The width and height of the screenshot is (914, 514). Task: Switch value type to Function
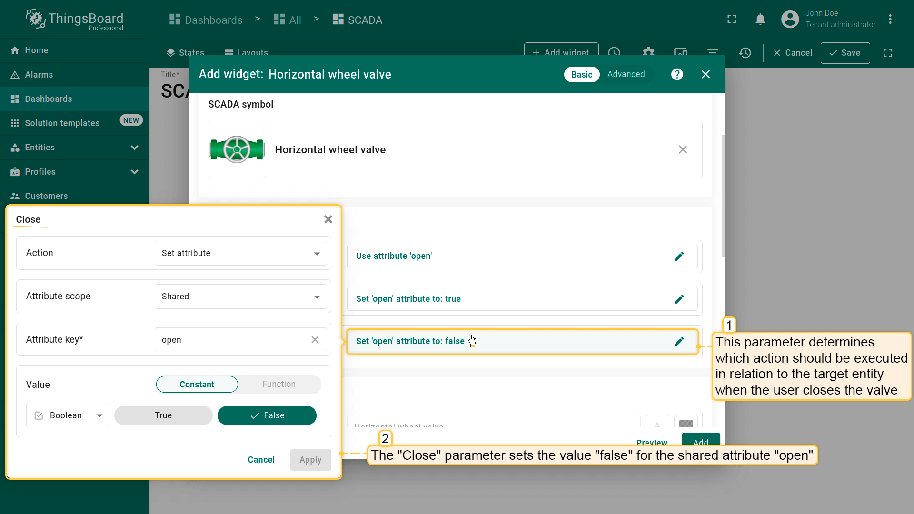pos(279,385)
